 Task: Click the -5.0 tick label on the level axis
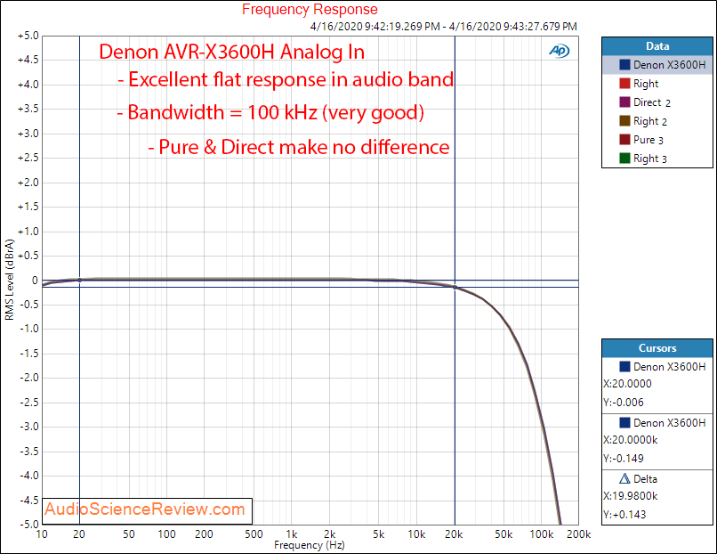coord(29,524)
